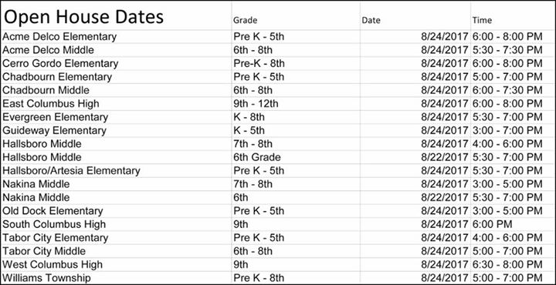Select the 6:30 - 8:00 PM time cell
This screenshot has height=285, width=556.
click(x=513, y=265)
